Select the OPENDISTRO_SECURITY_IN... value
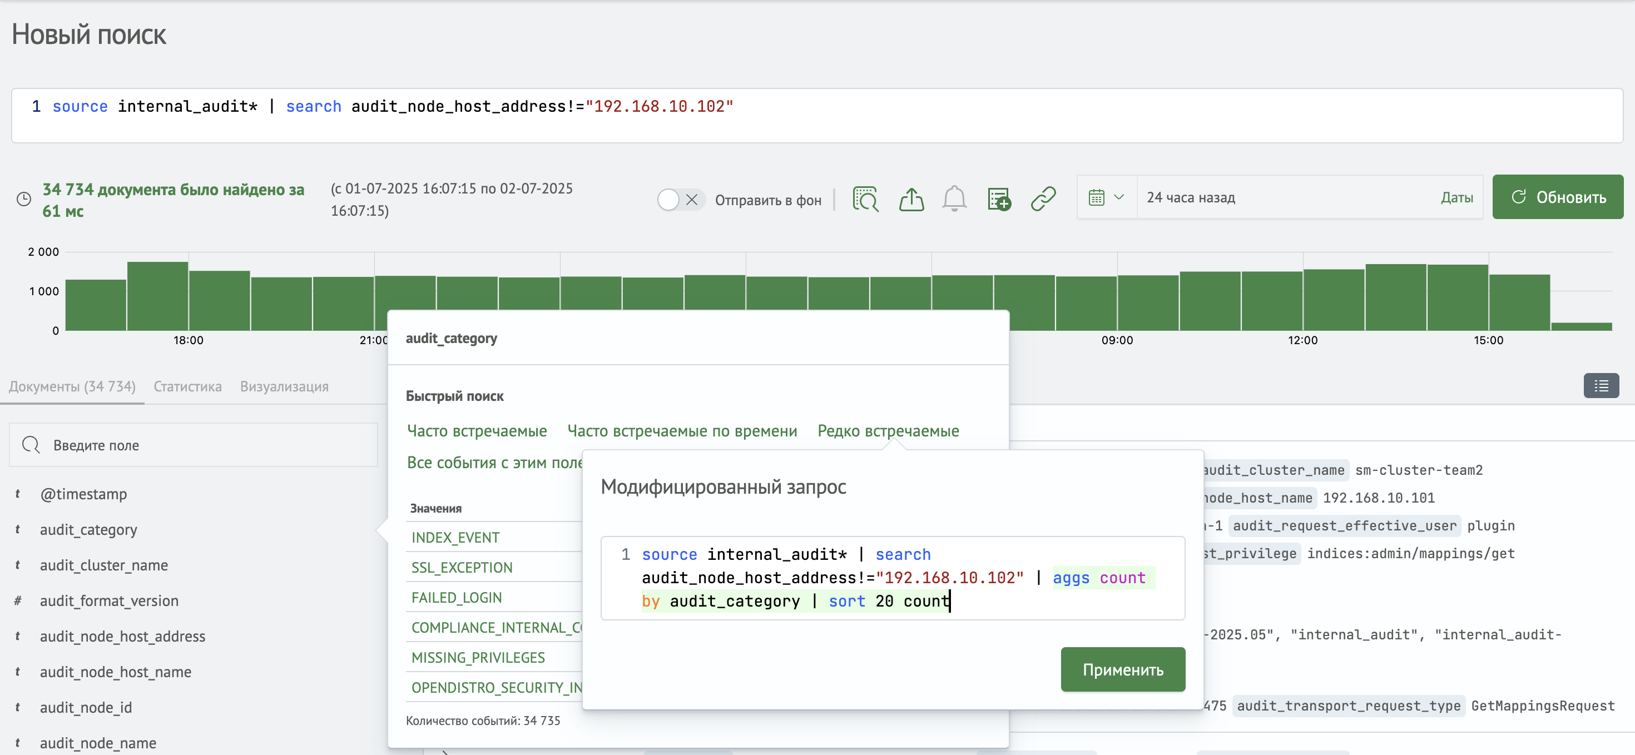Screen dimensions: 1635x755 (497, 687)
